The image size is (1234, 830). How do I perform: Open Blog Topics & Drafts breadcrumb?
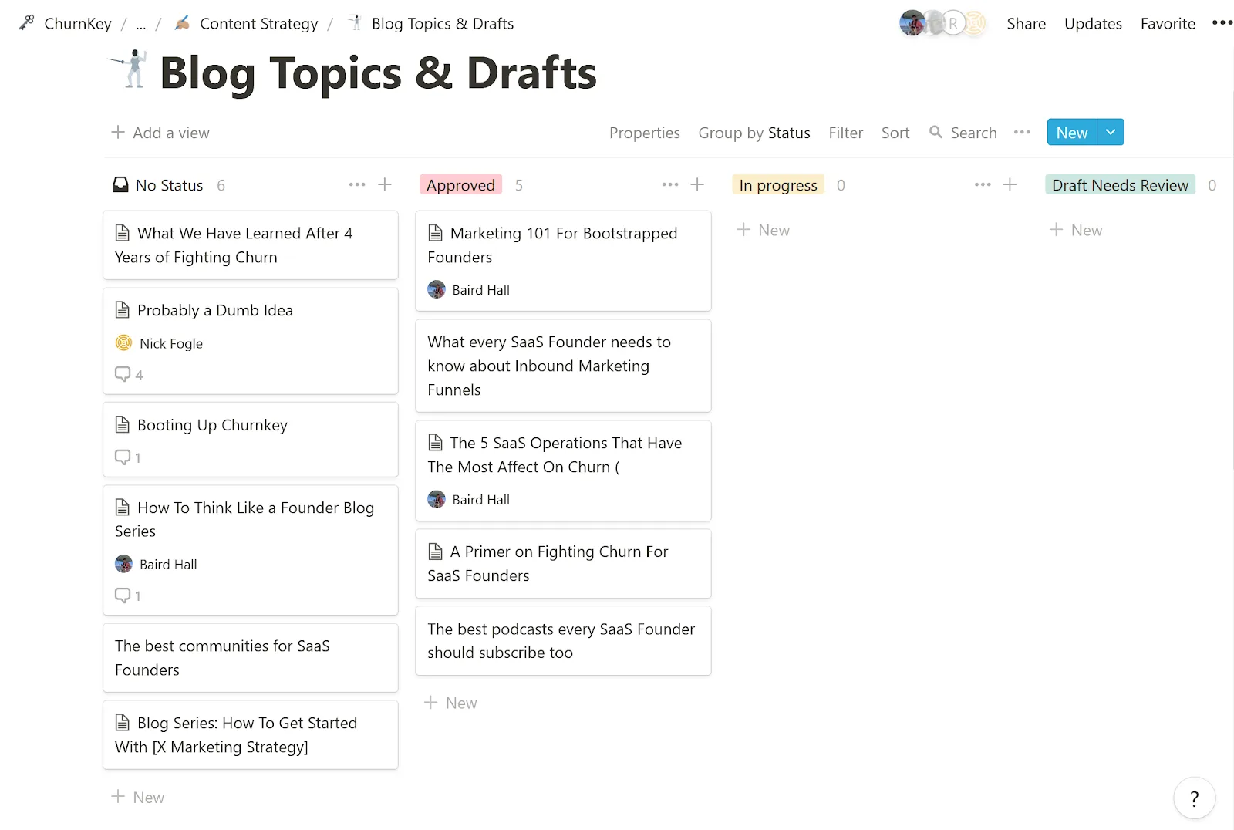[430, 24]
